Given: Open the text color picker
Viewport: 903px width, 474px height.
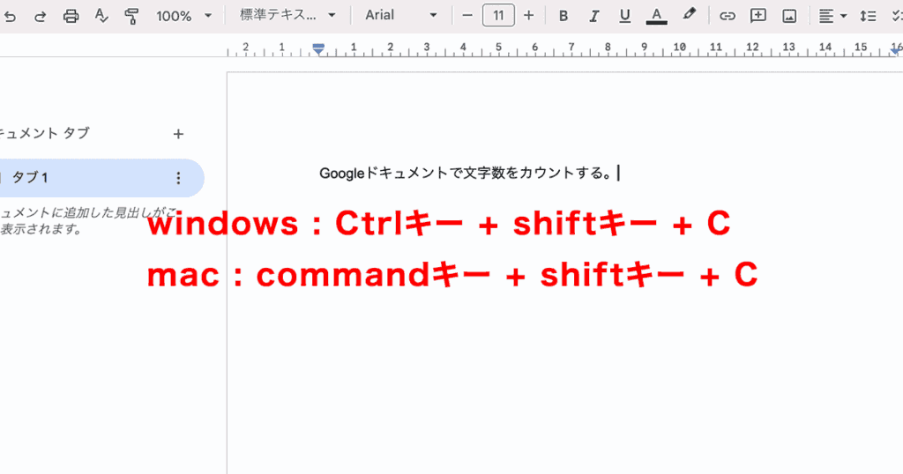Looking at the screenshot, I should [656, 16].
